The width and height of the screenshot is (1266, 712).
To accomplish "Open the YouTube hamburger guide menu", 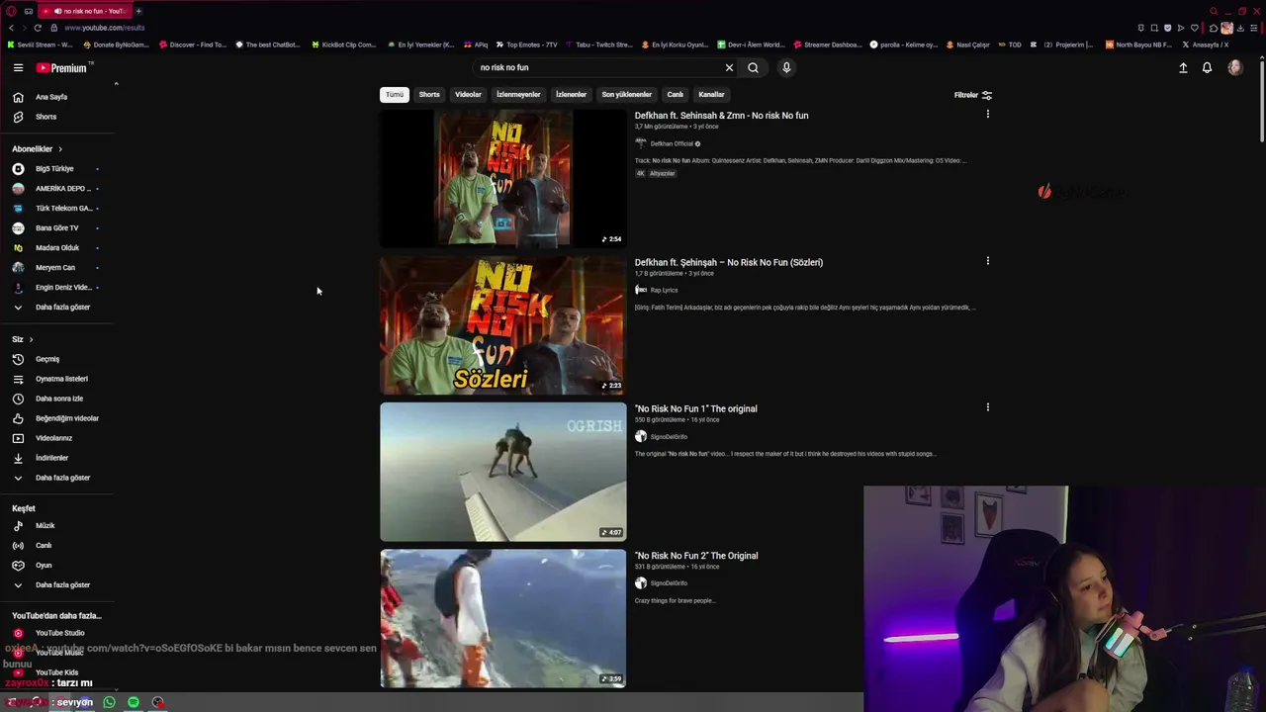I will pos(18,67).
